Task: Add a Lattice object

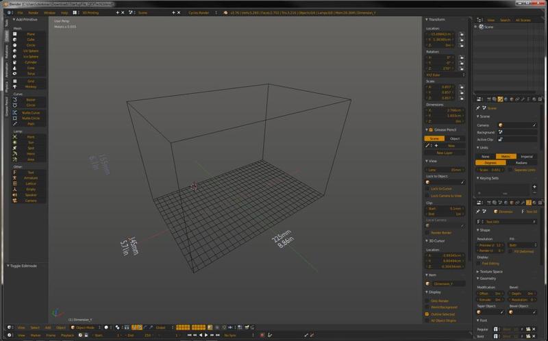Action: click(x=31, y=184)
